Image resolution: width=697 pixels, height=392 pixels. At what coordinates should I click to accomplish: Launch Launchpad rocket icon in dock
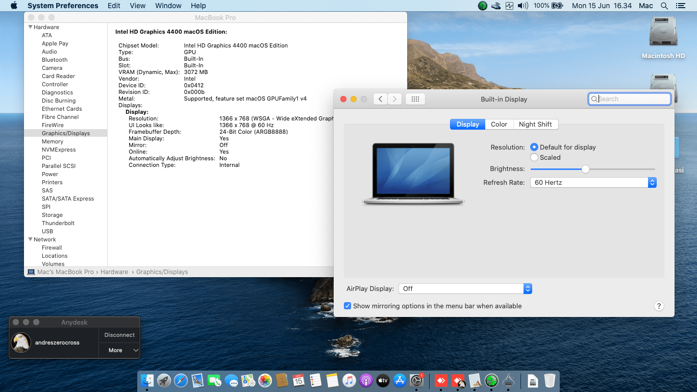click(164, 380)
